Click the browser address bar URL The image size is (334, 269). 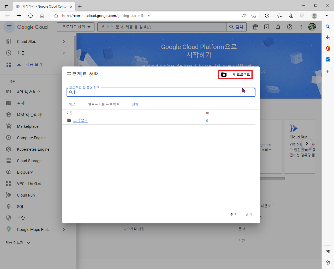click(x=107, y=16)
